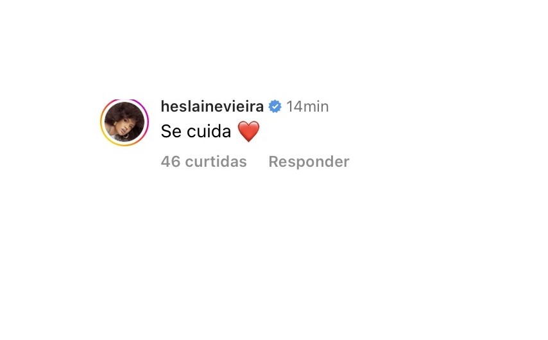The image size is (548, 340).
Task: Open story from heslainevieira's circular avatar
Action: (x=124, y=122)
